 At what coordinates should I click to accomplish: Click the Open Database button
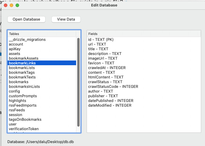coord(26,19)
